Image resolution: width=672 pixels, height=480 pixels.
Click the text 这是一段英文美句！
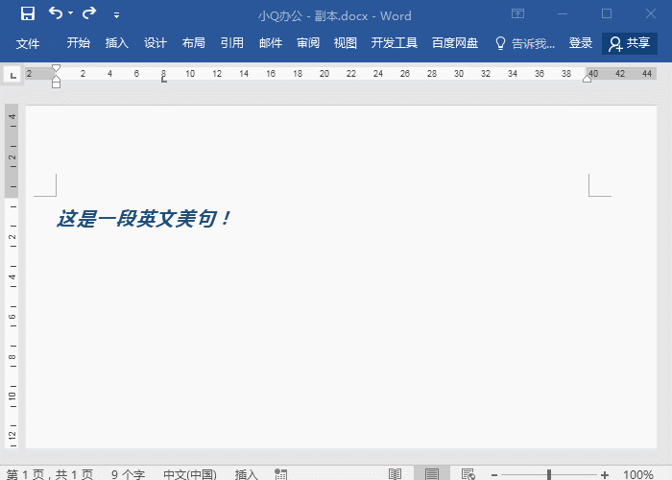coord(144,219)
